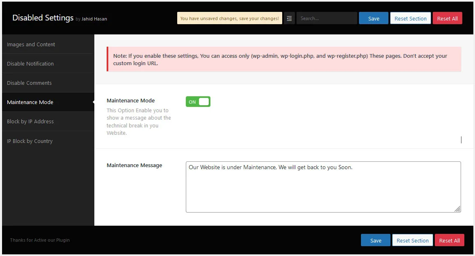Click the top Reset All button
Screen dimensions: 475x256
pyautogui.click(x=447, y=18)
